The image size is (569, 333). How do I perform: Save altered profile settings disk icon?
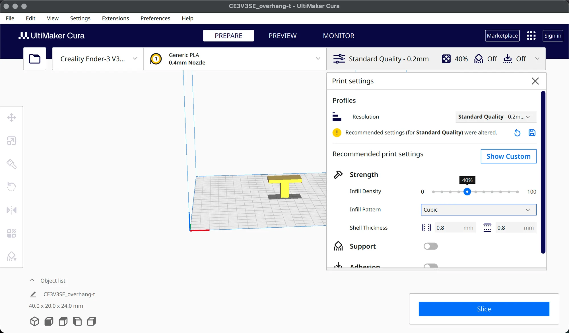point(532,133)
